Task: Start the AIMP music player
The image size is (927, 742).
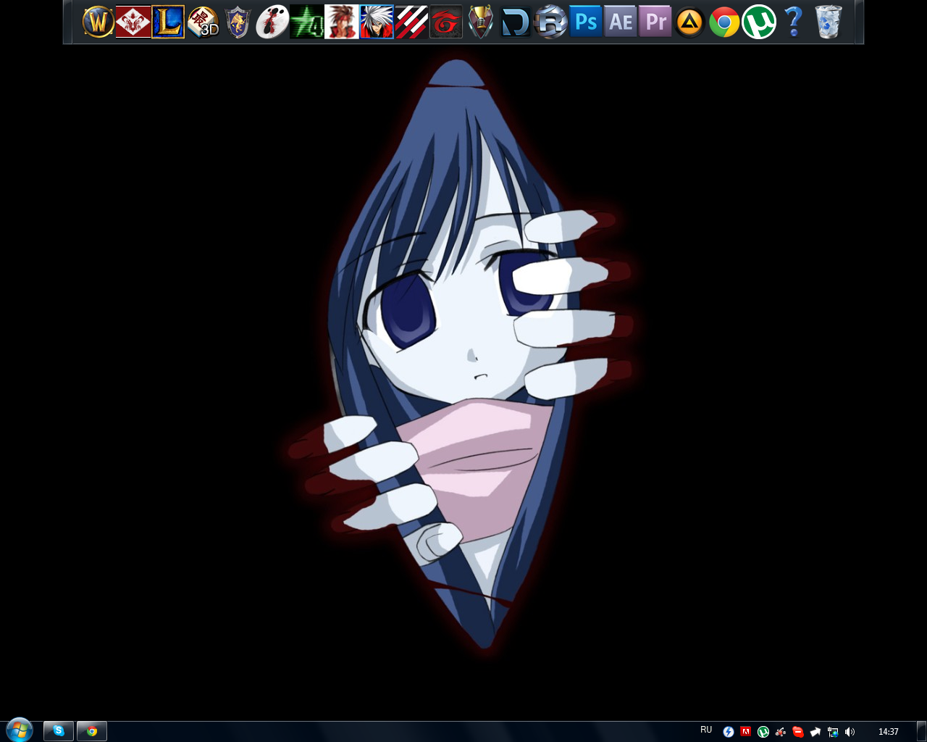Action: click(689, 22)
